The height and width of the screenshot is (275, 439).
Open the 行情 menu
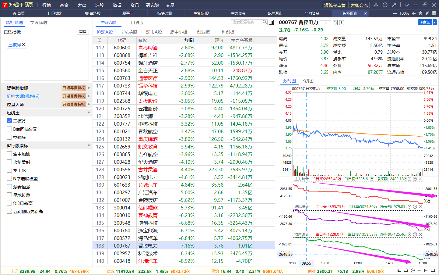(47, 5)
